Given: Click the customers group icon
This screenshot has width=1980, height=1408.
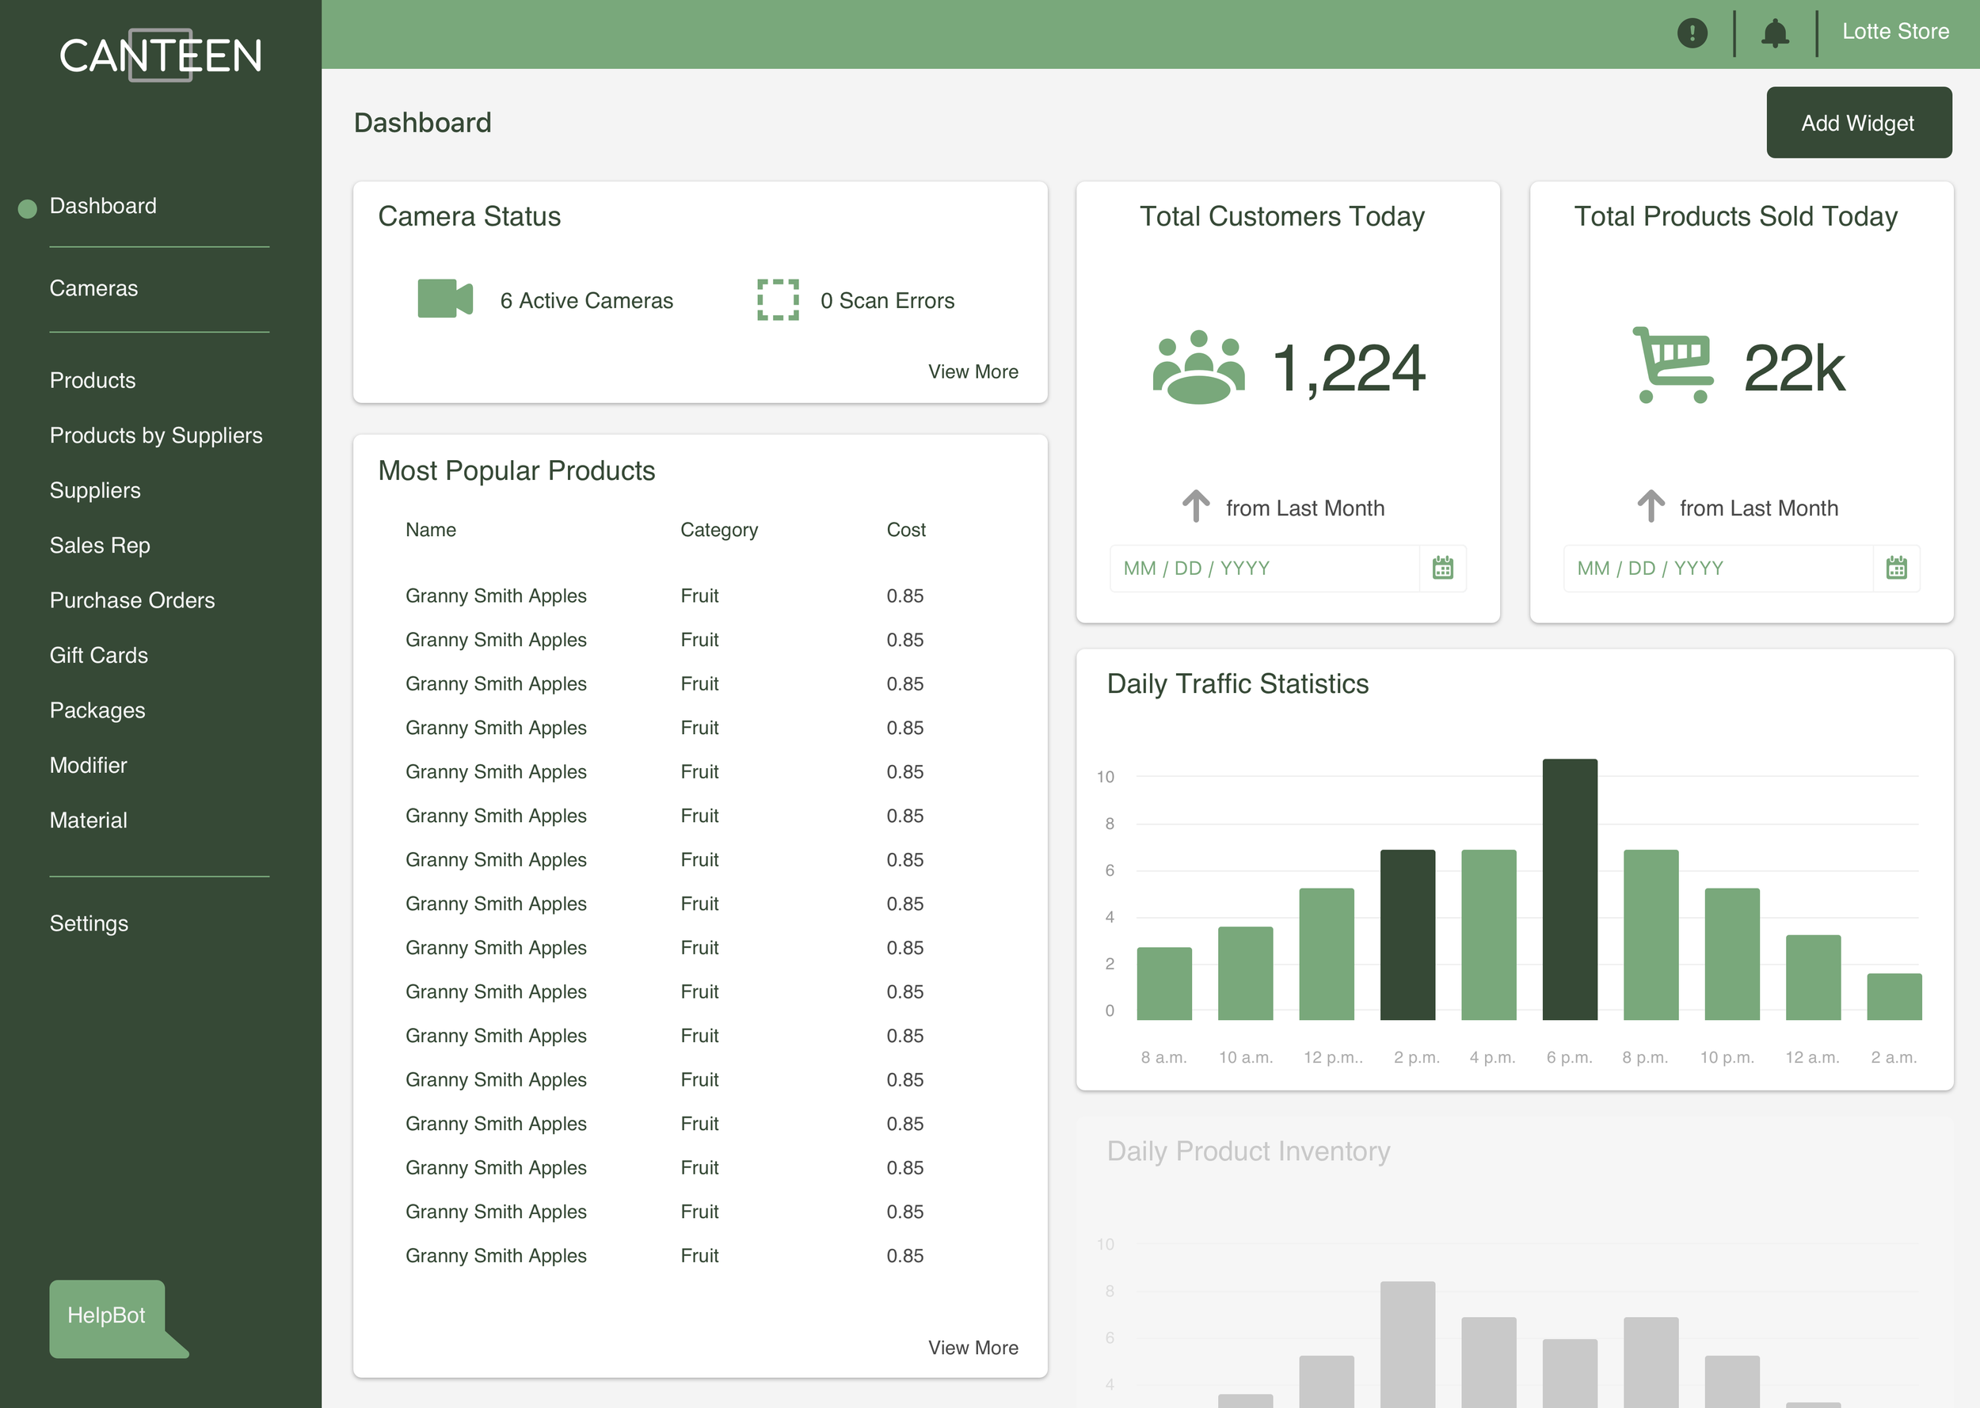Looking at the screenshot, I should tap(1198, 367).
